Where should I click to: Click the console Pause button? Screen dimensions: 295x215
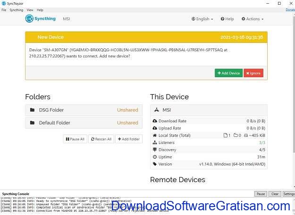pos(261,194)
